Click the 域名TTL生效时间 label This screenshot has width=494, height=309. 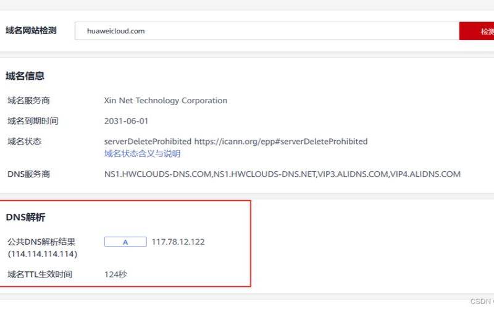[40, 274]
